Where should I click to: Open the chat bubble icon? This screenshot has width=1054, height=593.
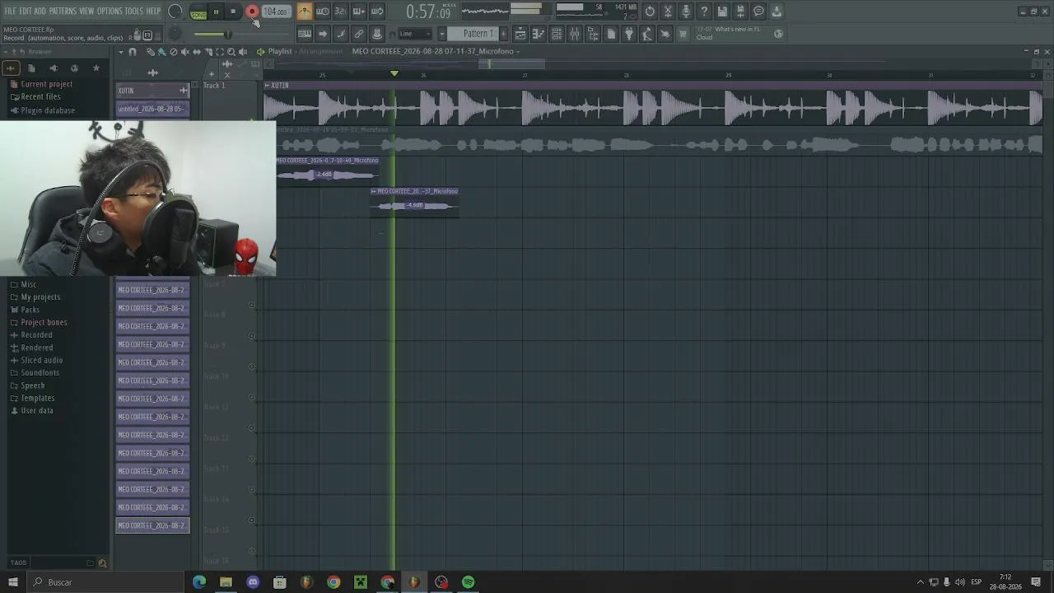coord(758,12)
